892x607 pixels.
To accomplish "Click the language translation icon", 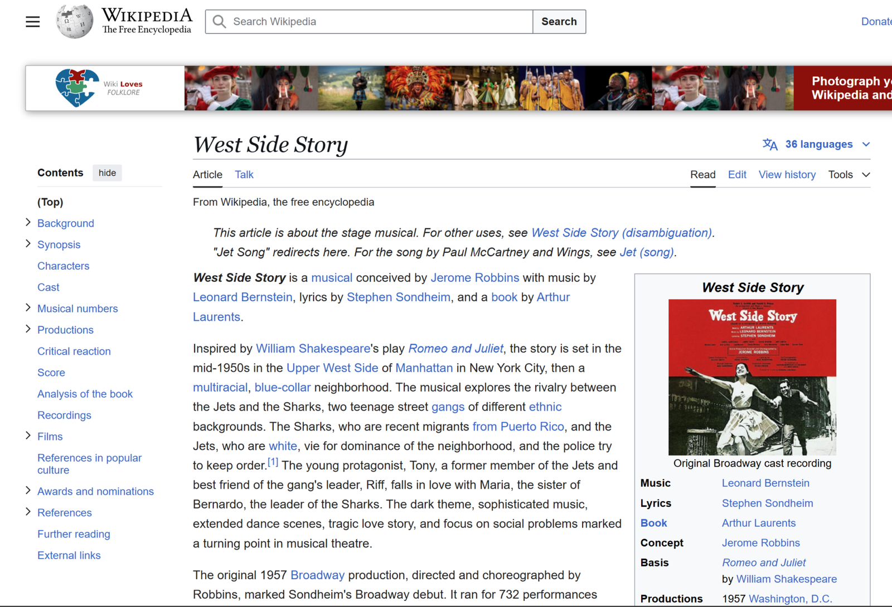I will tap(770, 144).
